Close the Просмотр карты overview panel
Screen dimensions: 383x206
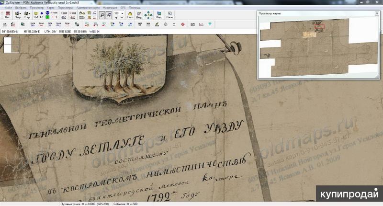point(377,13)
